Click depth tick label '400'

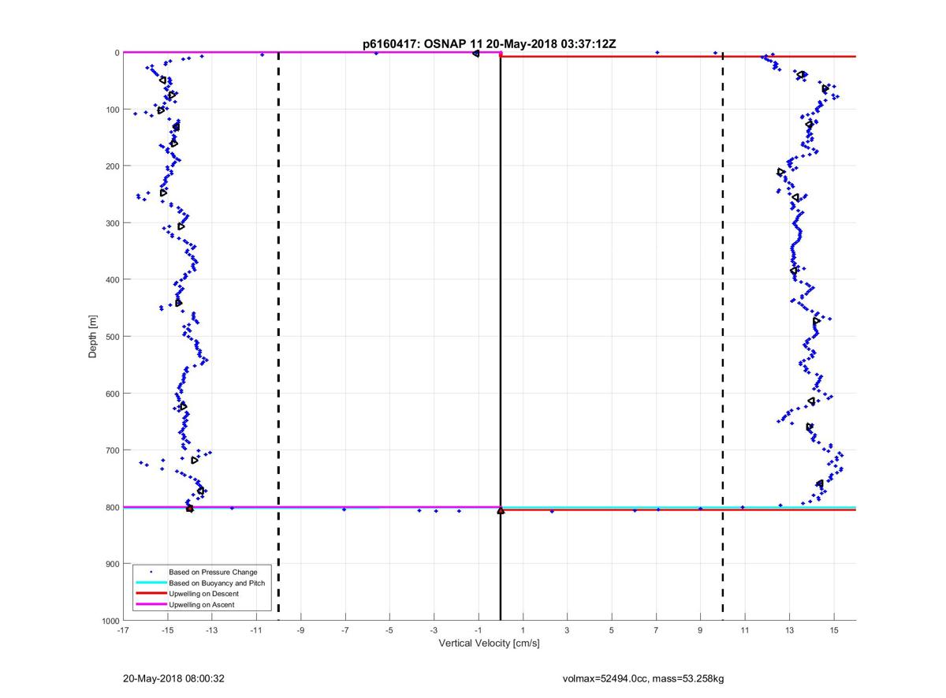(112, 280)
